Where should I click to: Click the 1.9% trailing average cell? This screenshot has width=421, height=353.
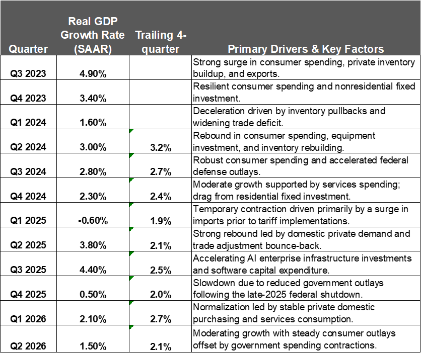pyautogui.click(x=160, y=215)
